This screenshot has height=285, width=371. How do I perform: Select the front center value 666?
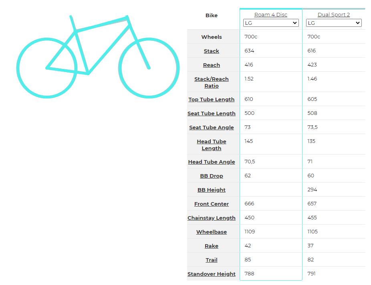point(249,204)
